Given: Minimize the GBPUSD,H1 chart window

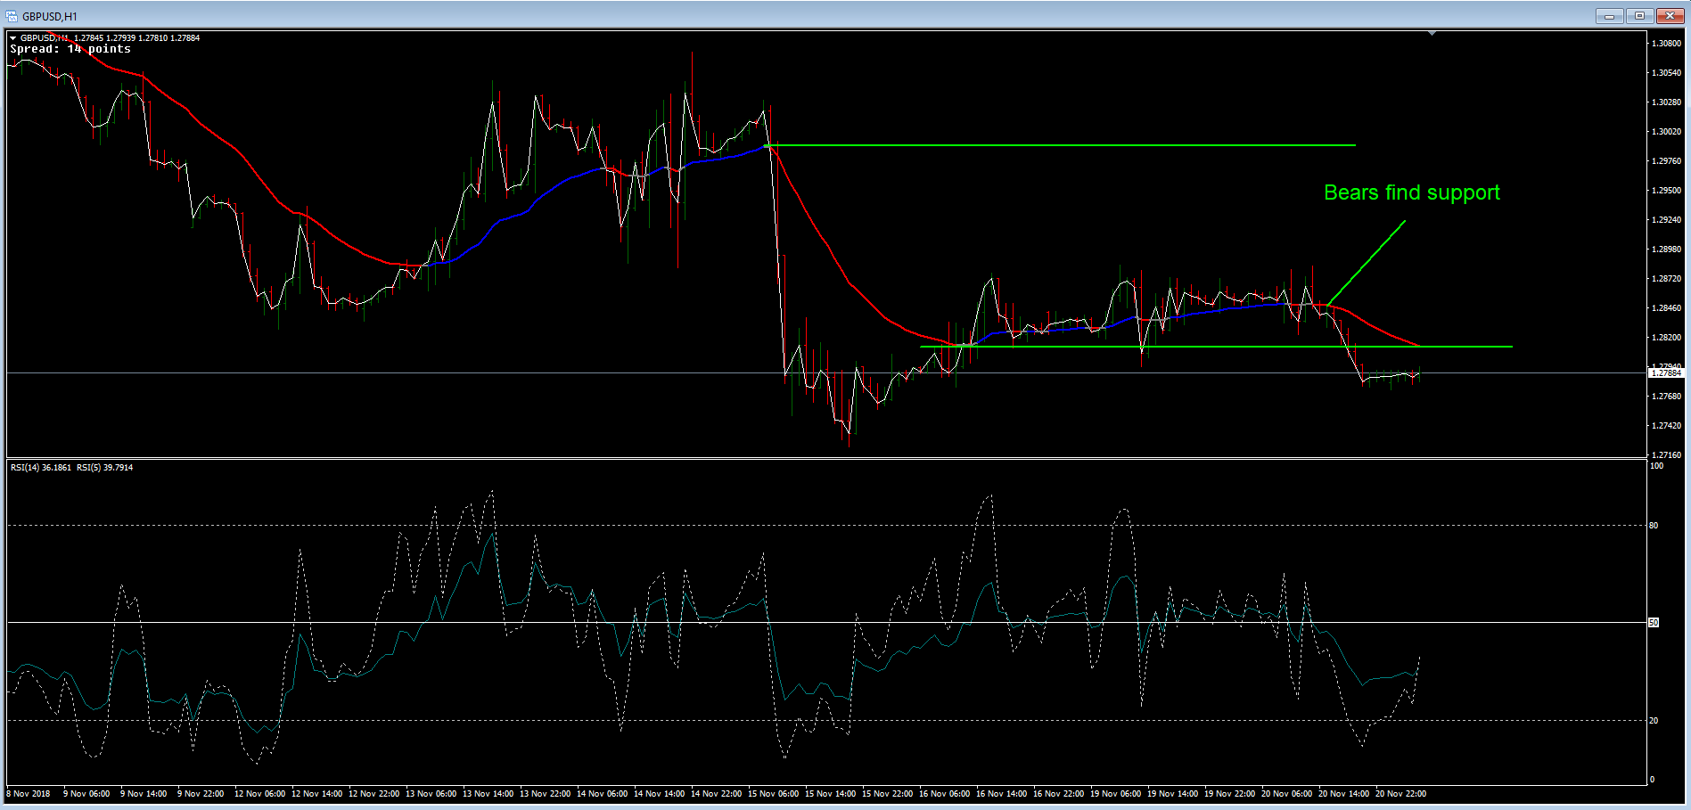Looking at the screenshot, I should click(x=1609, y=16).
